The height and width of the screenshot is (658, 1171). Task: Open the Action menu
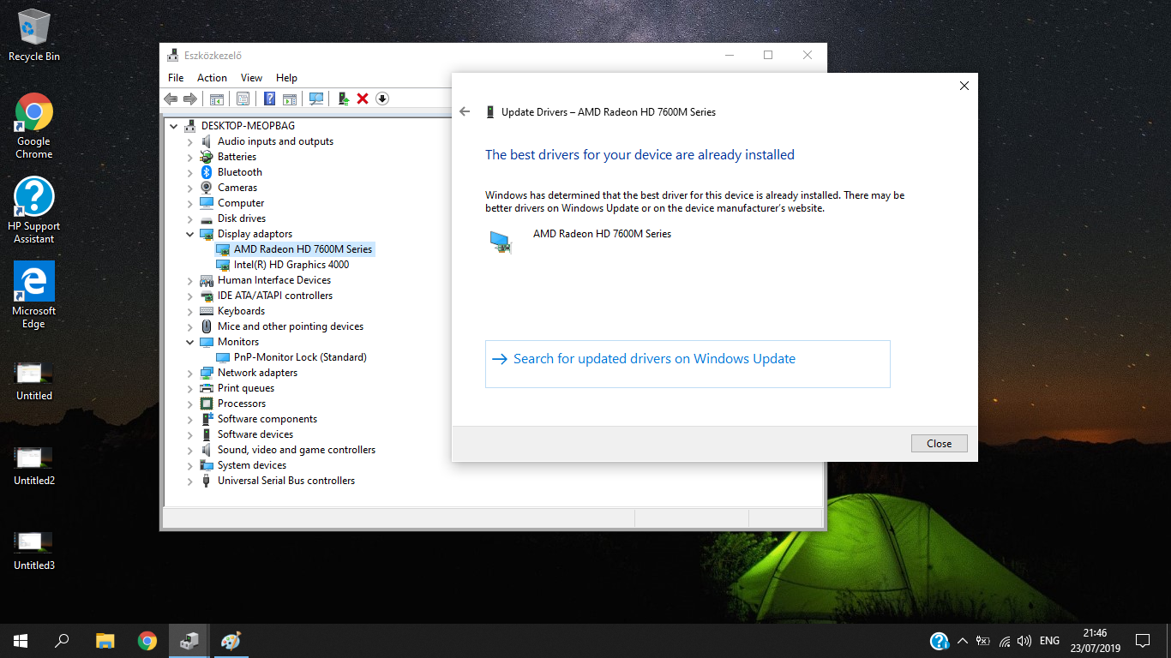212,77
